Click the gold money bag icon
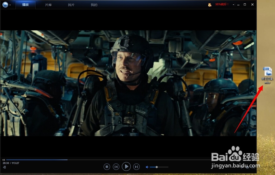Image resolution: width=275 pixels, height=175 pixels. (x=210, y=5)
